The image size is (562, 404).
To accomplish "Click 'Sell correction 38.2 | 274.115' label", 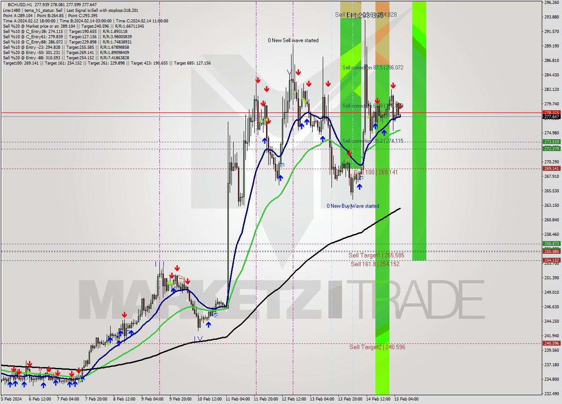I will pos(373,141).
